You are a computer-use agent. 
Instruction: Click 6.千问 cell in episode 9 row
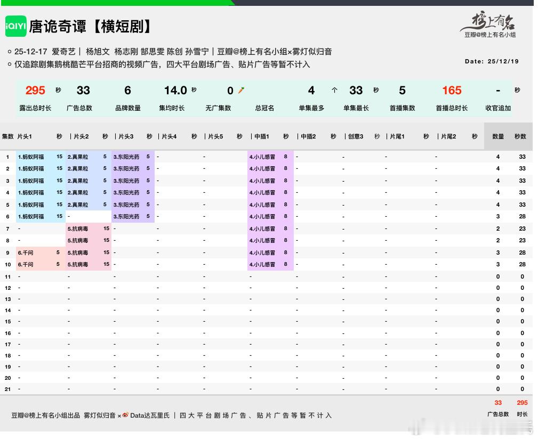click(x=26, y=252)
